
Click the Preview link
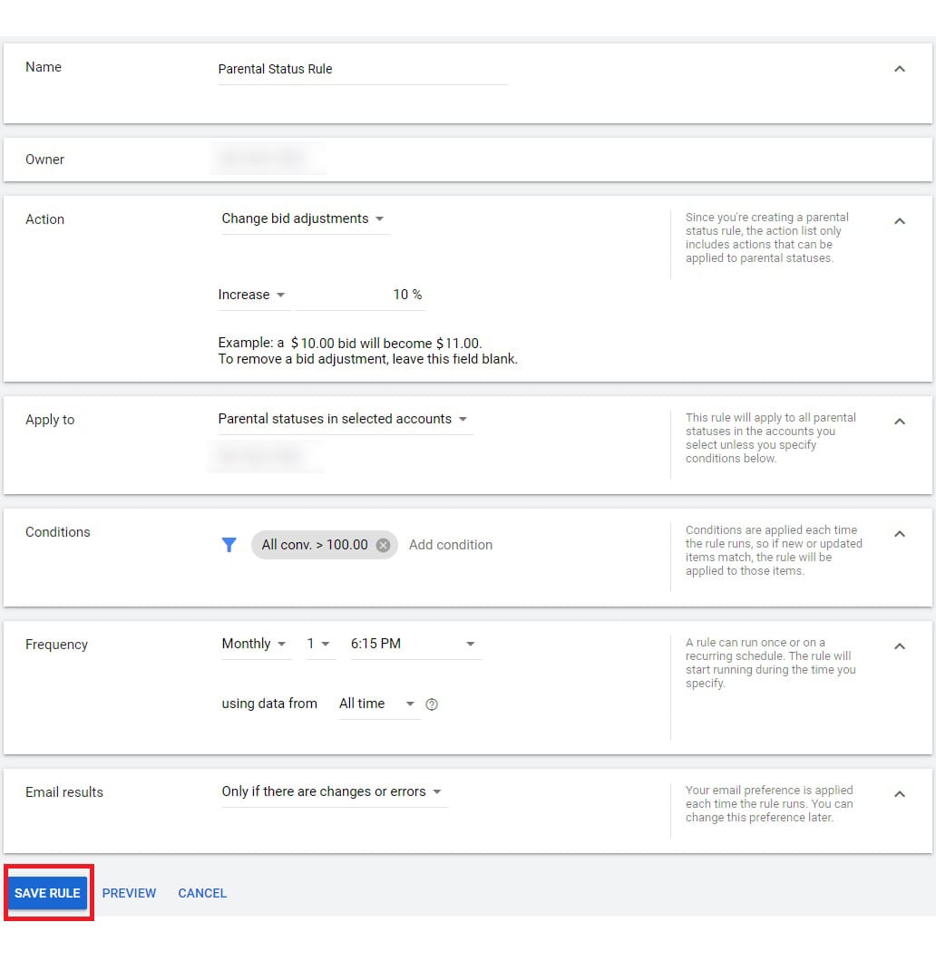[x=129, y=893]
